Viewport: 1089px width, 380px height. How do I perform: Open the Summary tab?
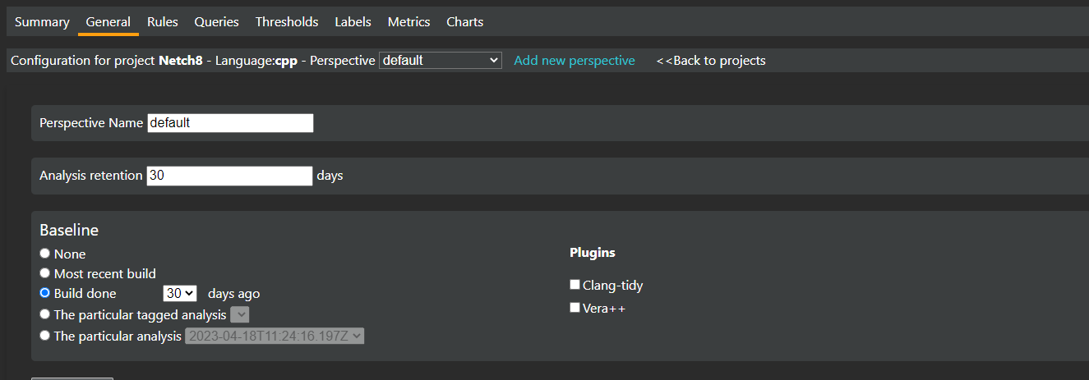(x=42, y=22)
